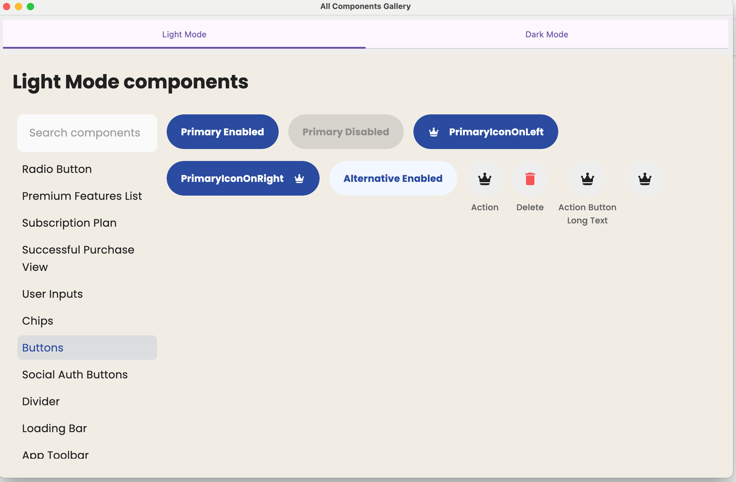Select Successful Purchase View component
The height and width of the screenshot is (482, 736).
(87, 258)
